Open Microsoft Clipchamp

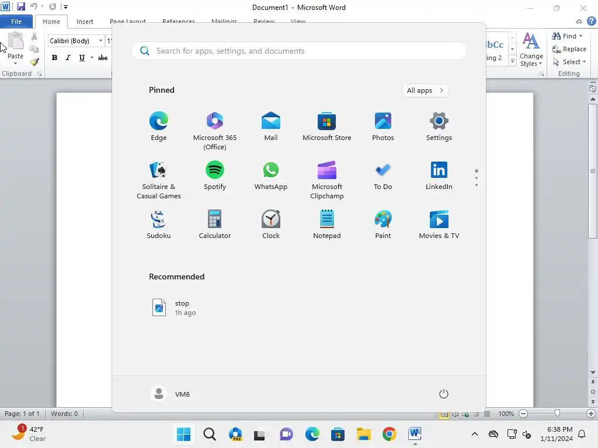pos(327,180)
